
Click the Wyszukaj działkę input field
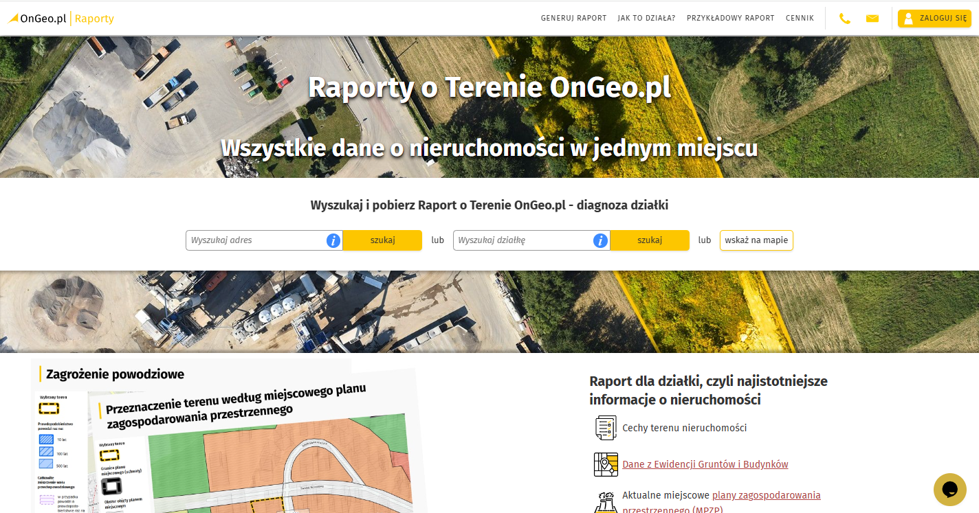[522, 240]
